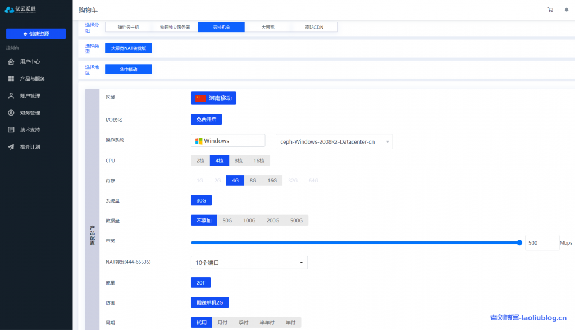This screenshot has height=330, width=575.
Task: Expand ceph-Windows-2008R2-Datacenter-cn version dropdown
Action: [x=334, y=142]
